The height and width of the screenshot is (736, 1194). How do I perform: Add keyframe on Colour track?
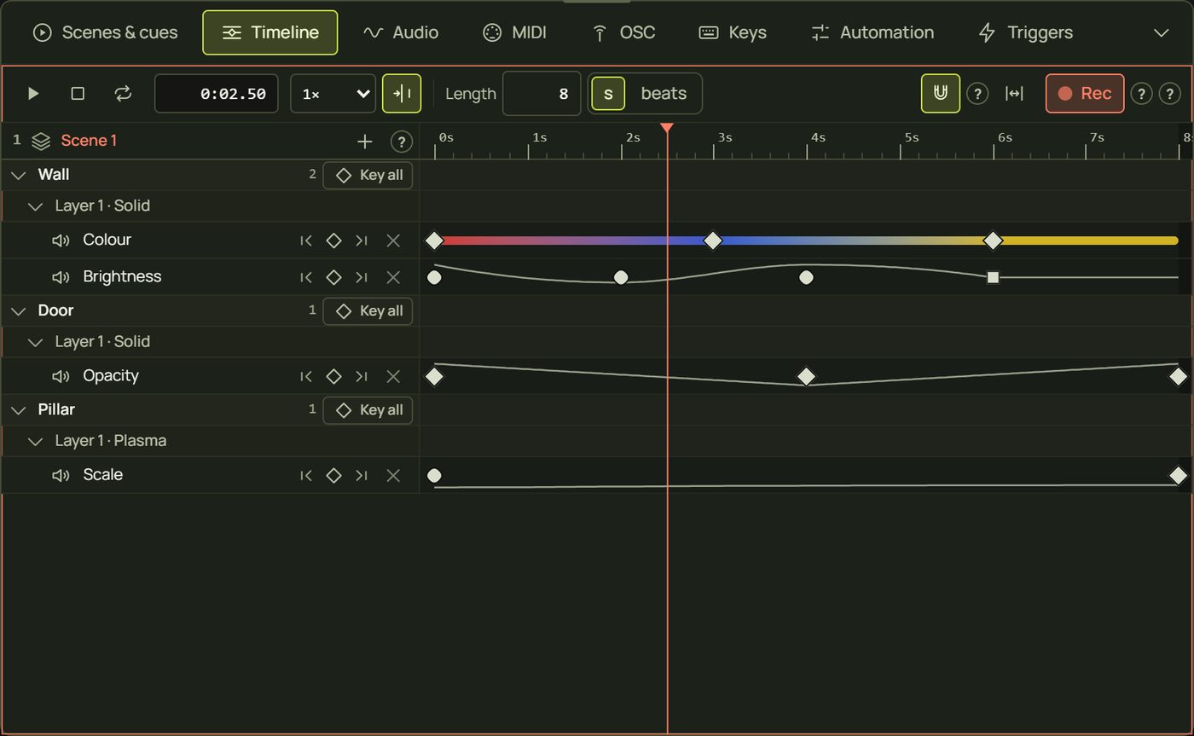(x=333, y=241)
